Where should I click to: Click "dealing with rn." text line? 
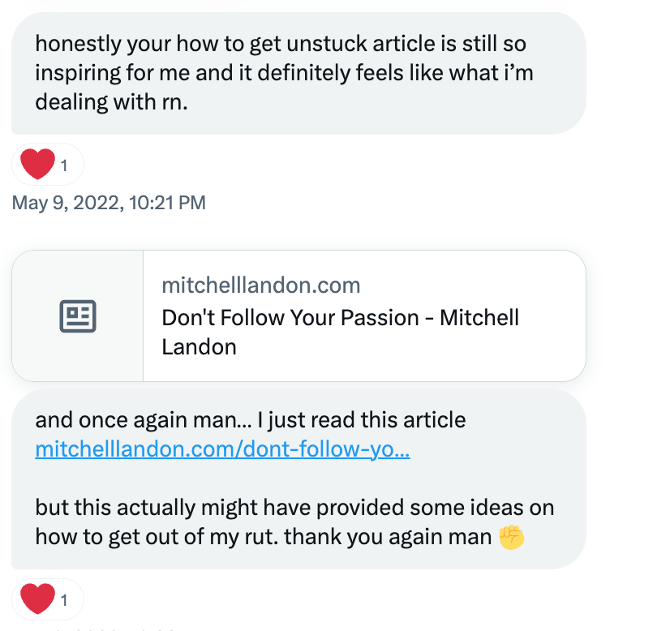click(x=111, y=102)
